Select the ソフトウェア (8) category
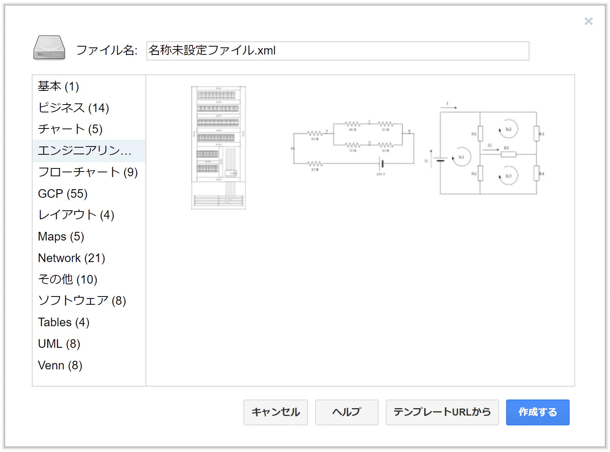The height and width of the screenshot is (452, 610). pyautogui.click(x=89, y=301)
